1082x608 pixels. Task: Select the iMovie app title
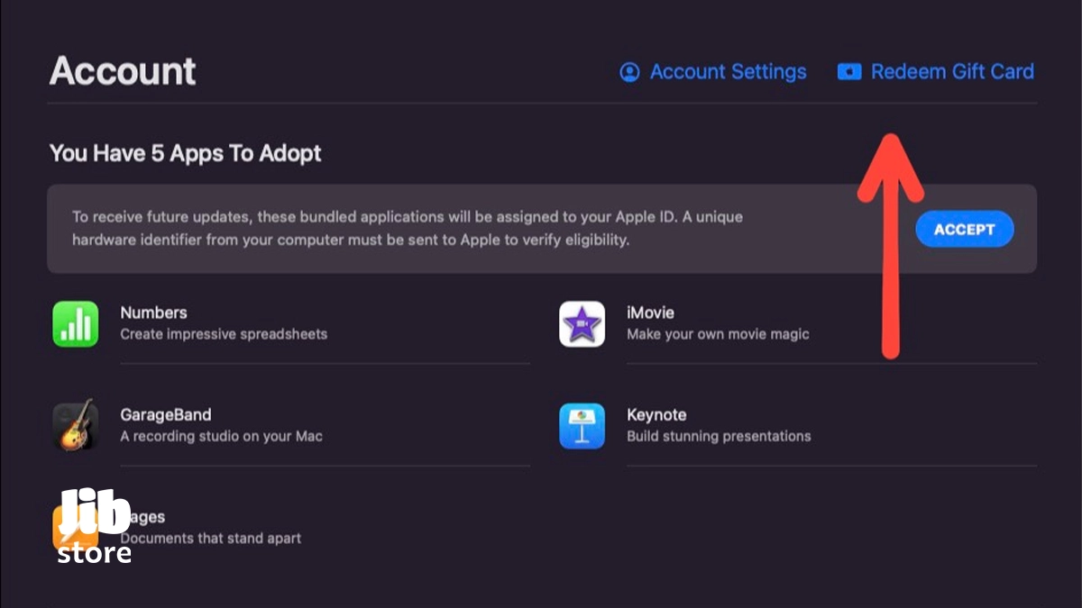coord(650,313)
